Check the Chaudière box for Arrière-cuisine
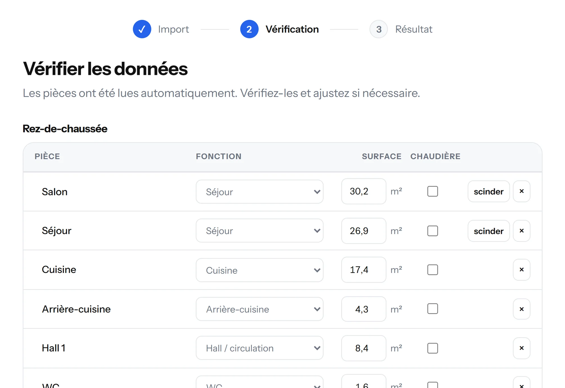565x388 pixels. 433,309
